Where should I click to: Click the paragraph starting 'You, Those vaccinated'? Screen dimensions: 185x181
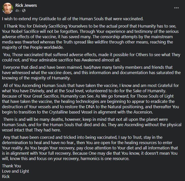(x=91, y=57)
